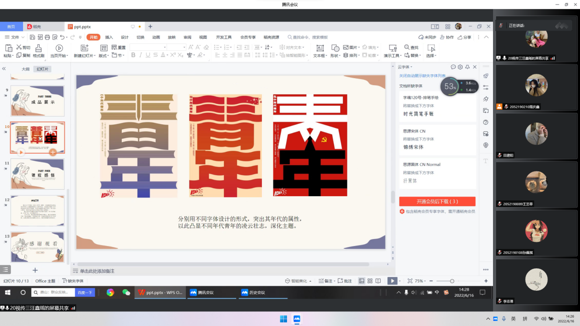The height and width of the screenshot is (326, 580).
Task: Click the undo arrow icon
Action: [x=62, y=37]
